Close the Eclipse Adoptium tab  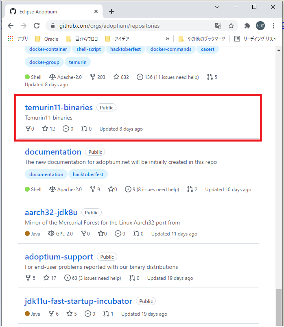coord(96,11)
